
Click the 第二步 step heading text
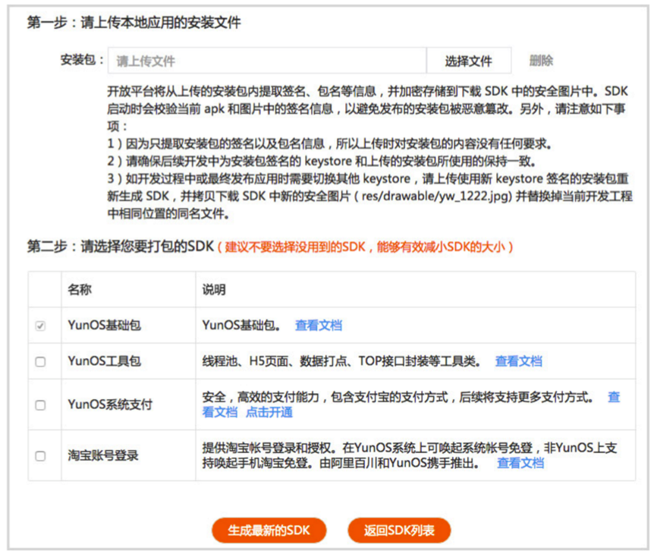(121, 246)
